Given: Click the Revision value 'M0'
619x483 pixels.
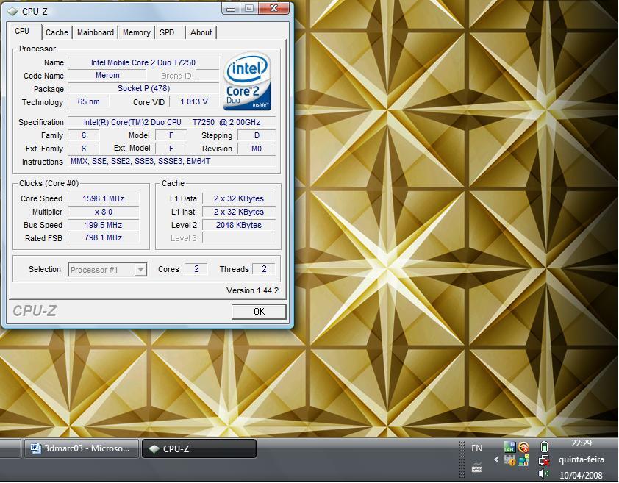Looking at the screenshot, I should coord(257,149).
